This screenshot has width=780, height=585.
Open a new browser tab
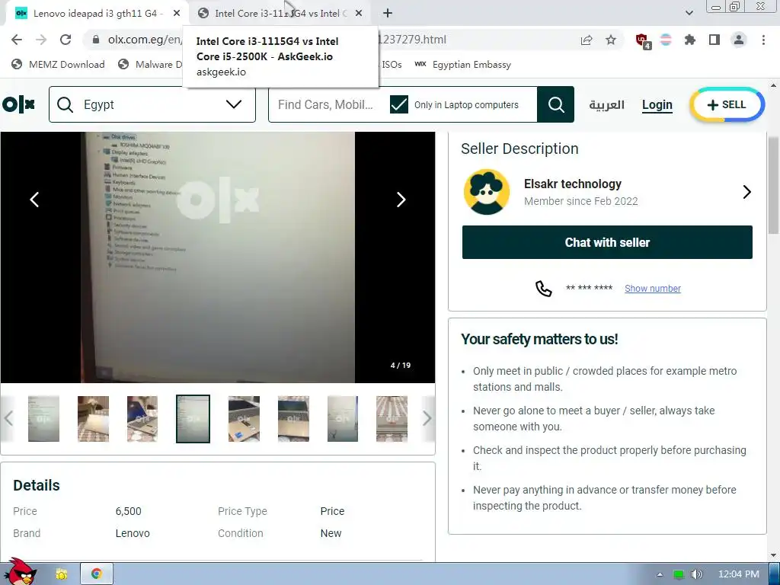[x=388, y=14]
